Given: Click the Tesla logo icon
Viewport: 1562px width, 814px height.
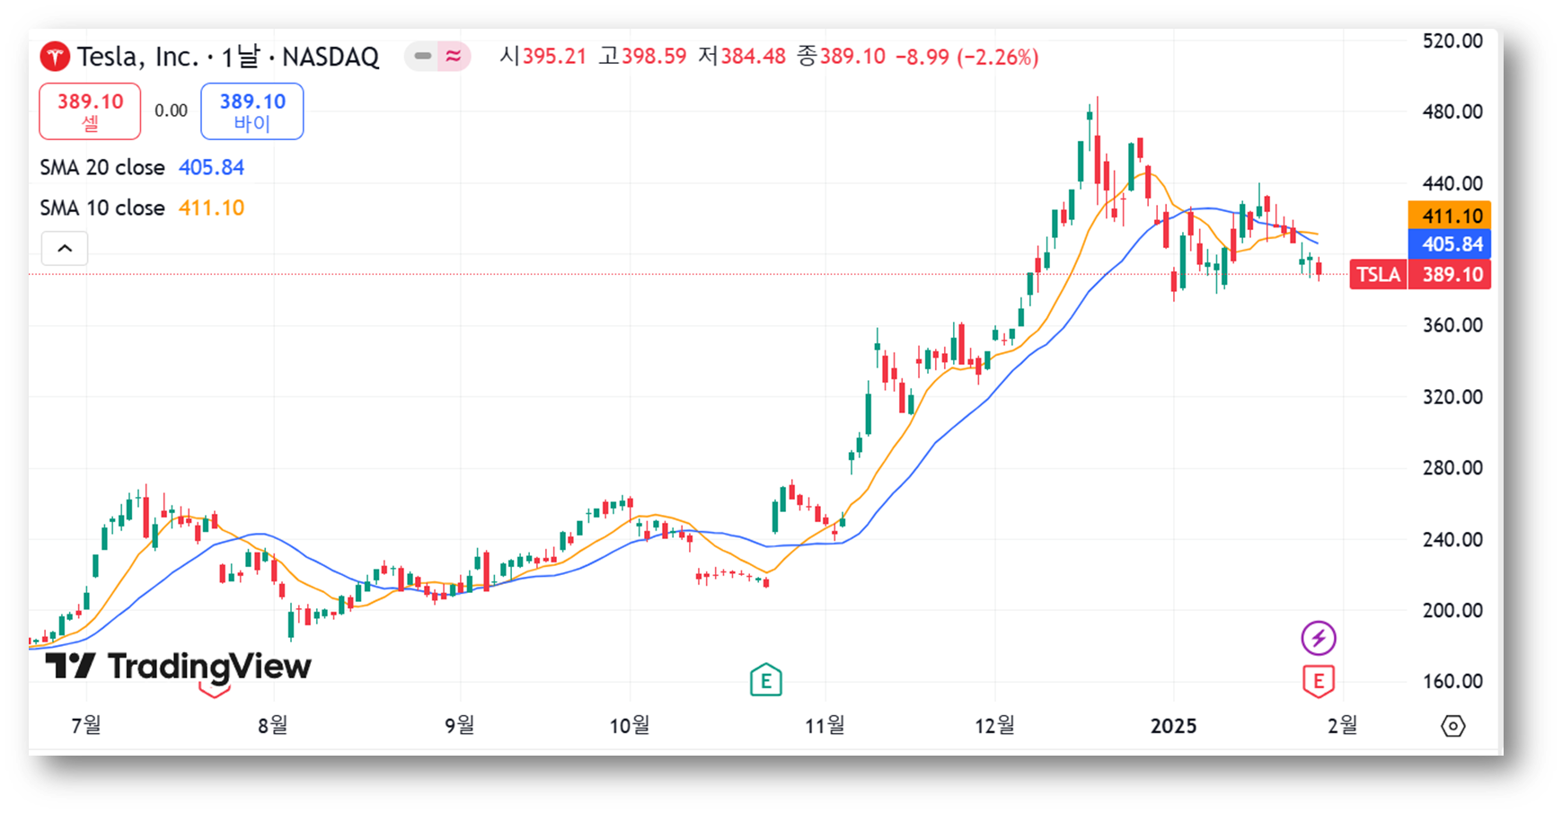Looking at the screenshot, I should pyautogui.click(x=55, y=58).
